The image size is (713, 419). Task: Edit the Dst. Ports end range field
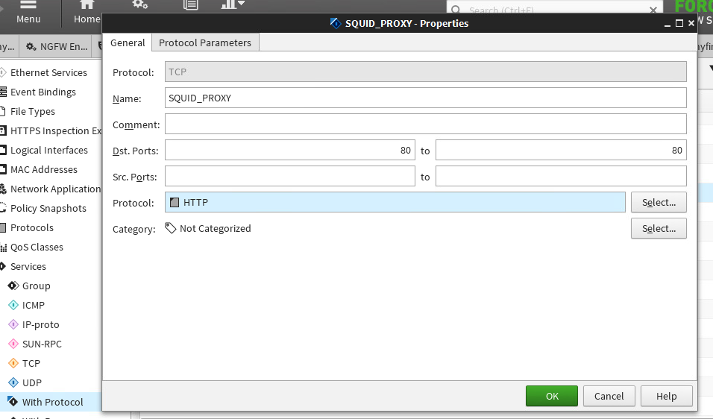(x=561, y=151)
